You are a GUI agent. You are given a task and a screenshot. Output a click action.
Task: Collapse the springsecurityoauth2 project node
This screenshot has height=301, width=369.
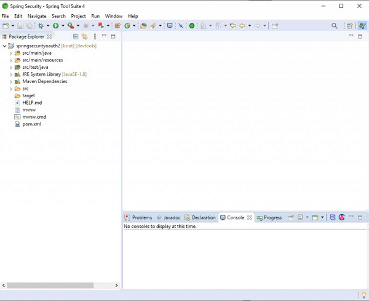tap(4, 46)
